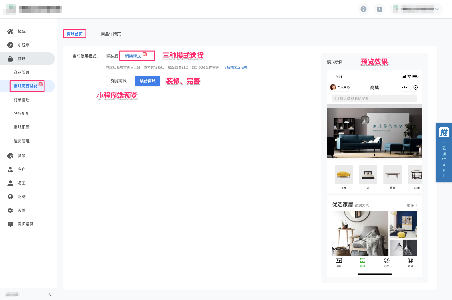Click the 客户 customer icon
Viewport: 452px width, 300px height.
coord(10,169)
